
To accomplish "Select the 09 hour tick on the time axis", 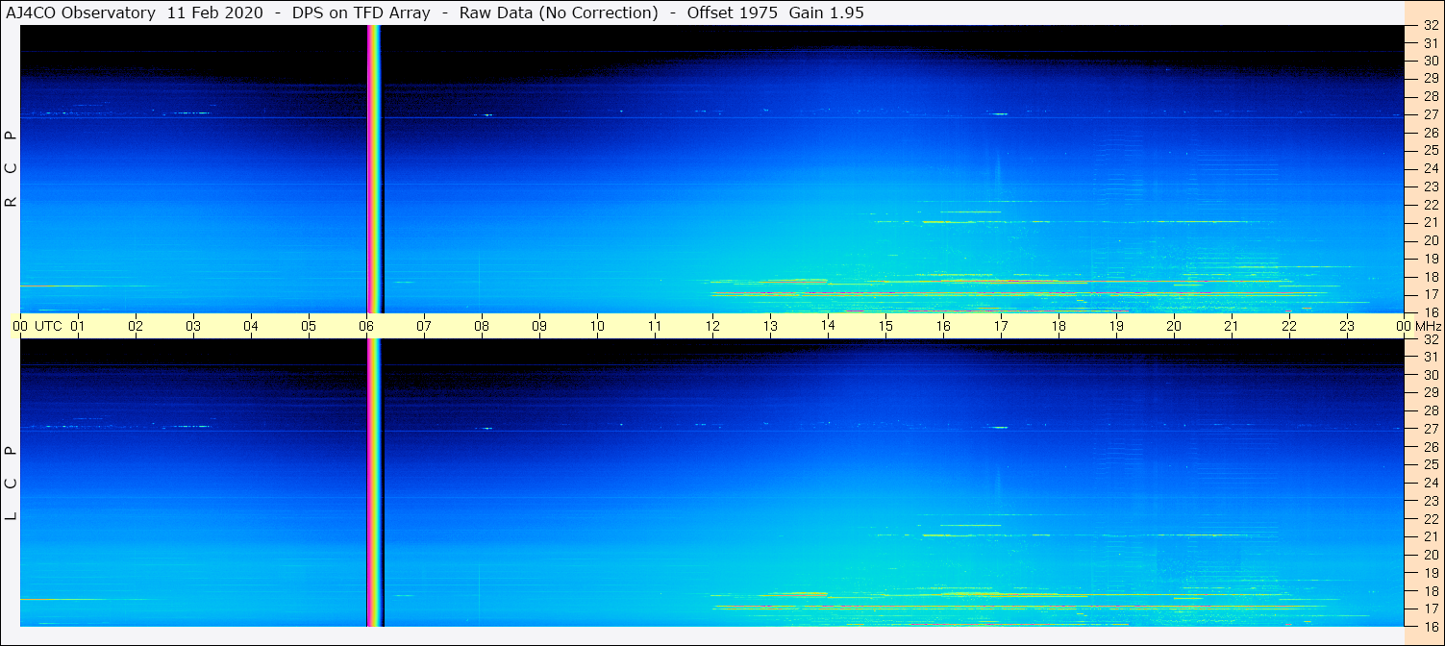I will [x=539, y=326].
